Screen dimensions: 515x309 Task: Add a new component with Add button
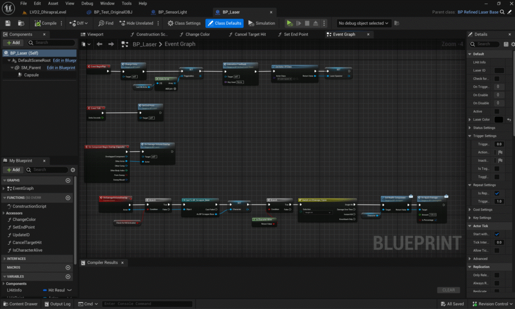13,43
